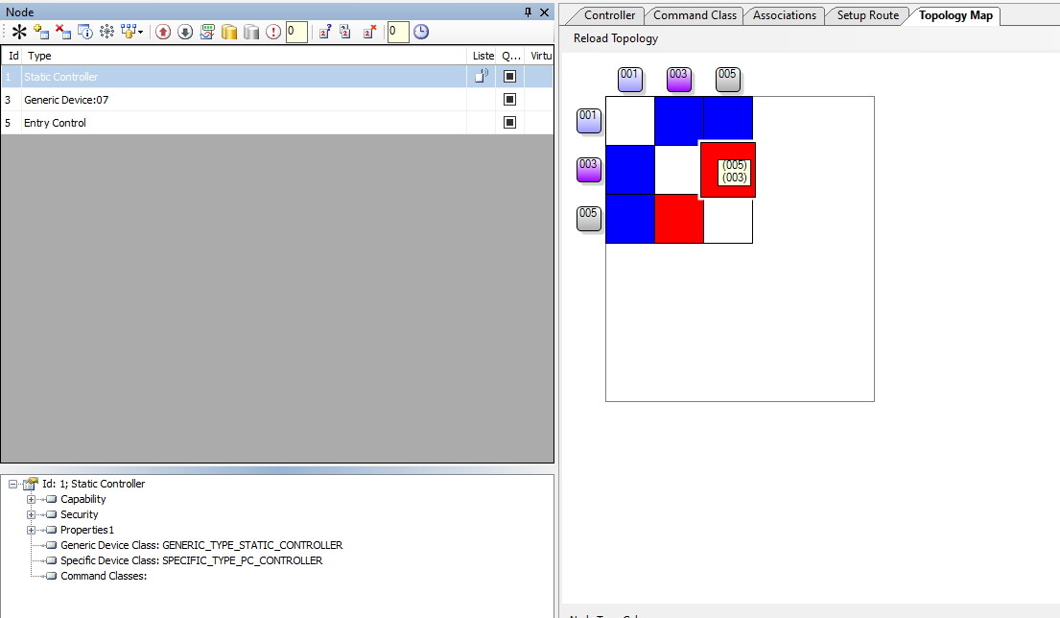The image size is (1060, 618).
Task: Expand the Capability tree node
Action: pos(31,500)
